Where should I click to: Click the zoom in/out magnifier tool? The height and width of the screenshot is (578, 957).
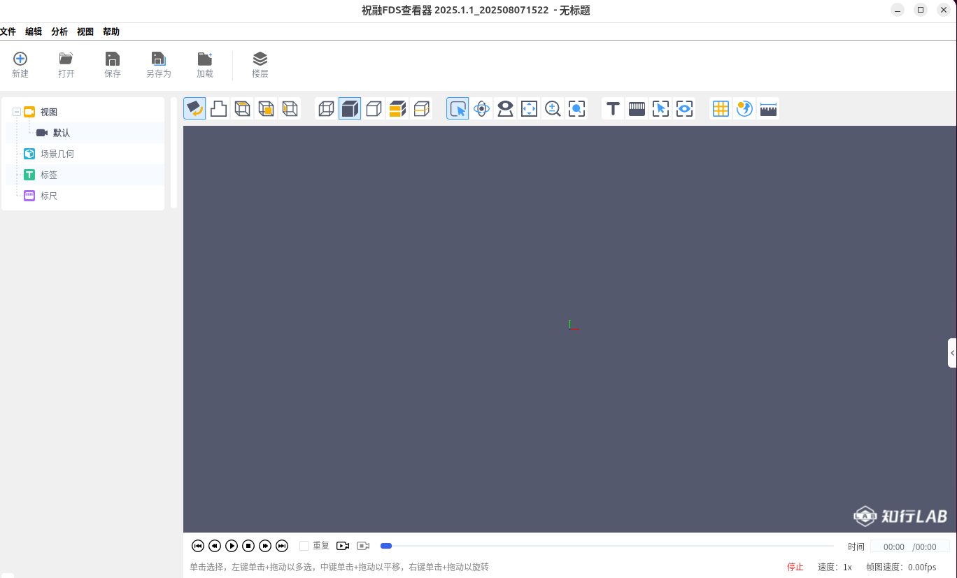[x=553, y=108]
